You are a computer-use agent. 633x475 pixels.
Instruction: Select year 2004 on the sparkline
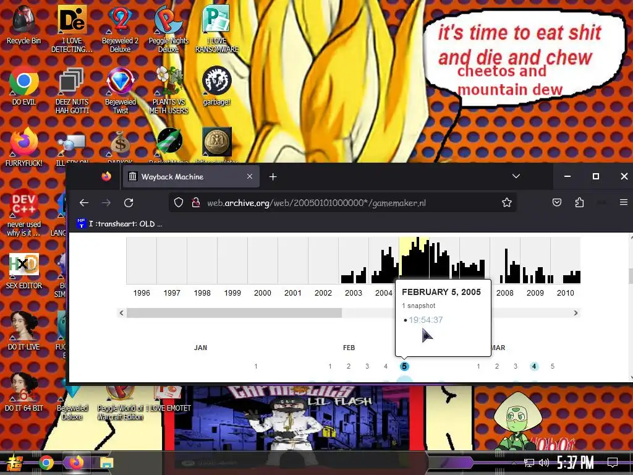[x=383, y=261]
